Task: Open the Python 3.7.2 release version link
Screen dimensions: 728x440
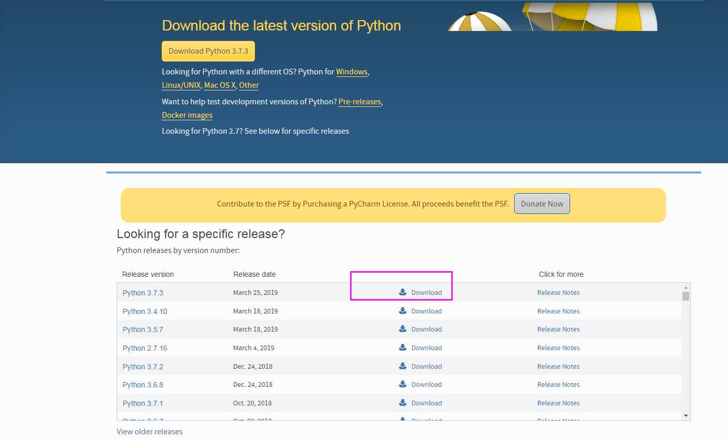Action: tap(143, 367)
